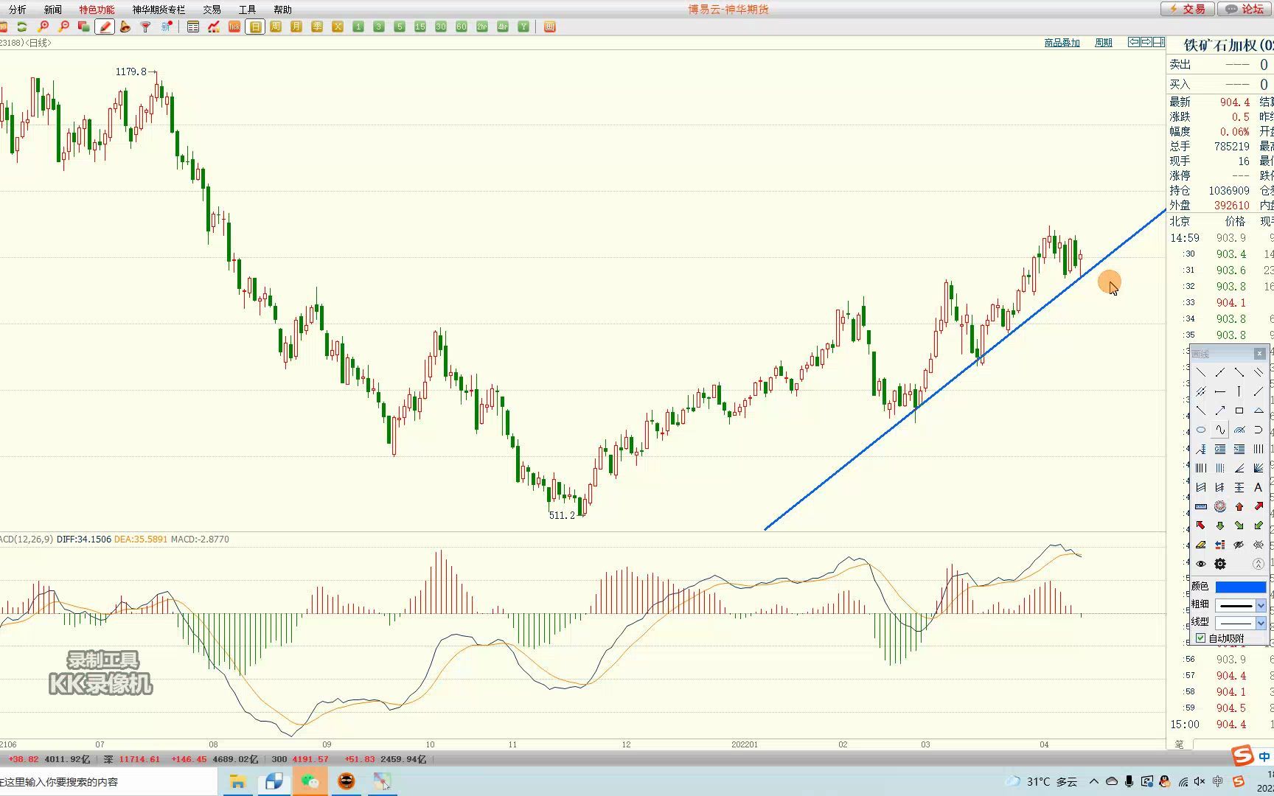
Task: Switch to the quarterly 季 period
Action: pos(317,27)
